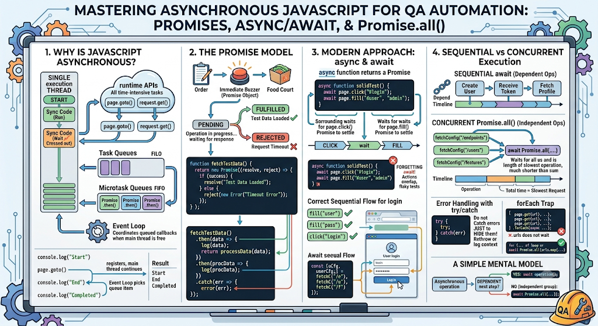Screen dimensions: 598x326
Task: Click the Order clipboard icon
Action: (202, 74)
